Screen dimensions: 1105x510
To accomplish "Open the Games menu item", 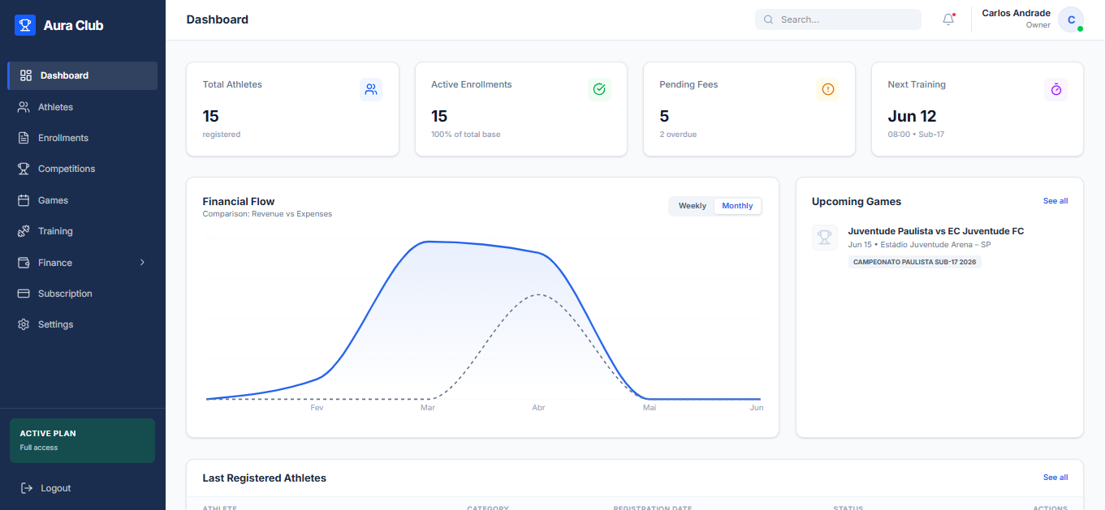I will pos(83,200).
